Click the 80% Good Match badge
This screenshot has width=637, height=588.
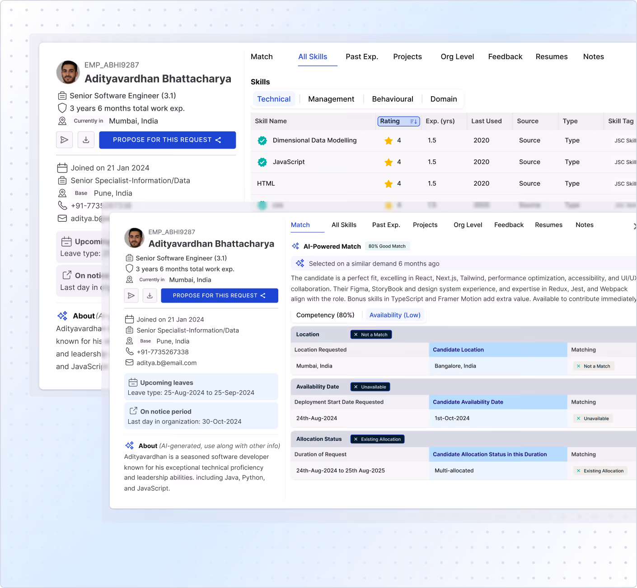[x=387, y=246]
